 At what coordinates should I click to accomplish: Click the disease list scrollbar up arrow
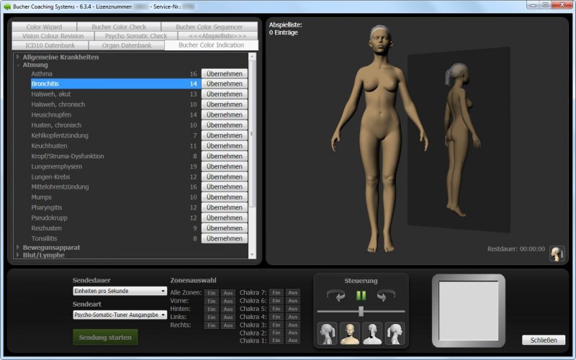252,56
